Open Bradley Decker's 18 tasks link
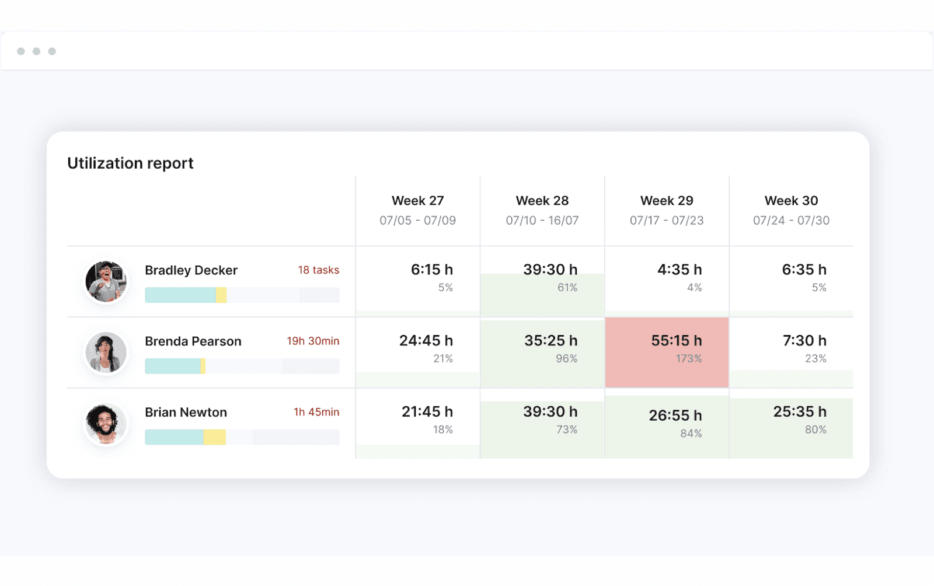The image size is (934, 586). 318,270
